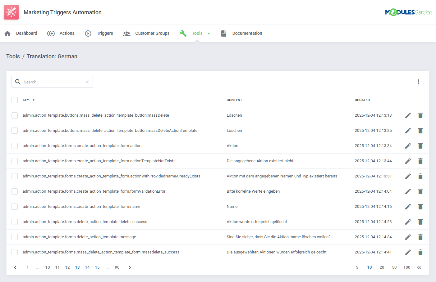Click the Actions navigation icon
The image size is (436, 282).
tap(51, 33)
